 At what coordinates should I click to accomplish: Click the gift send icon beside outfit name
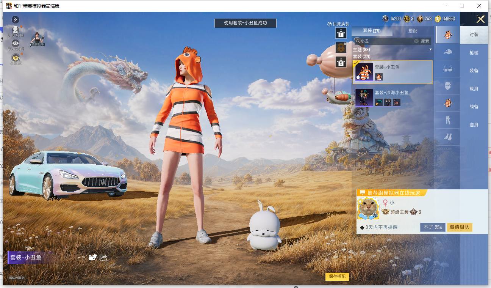pyautogui.click(x=93, y=257)
